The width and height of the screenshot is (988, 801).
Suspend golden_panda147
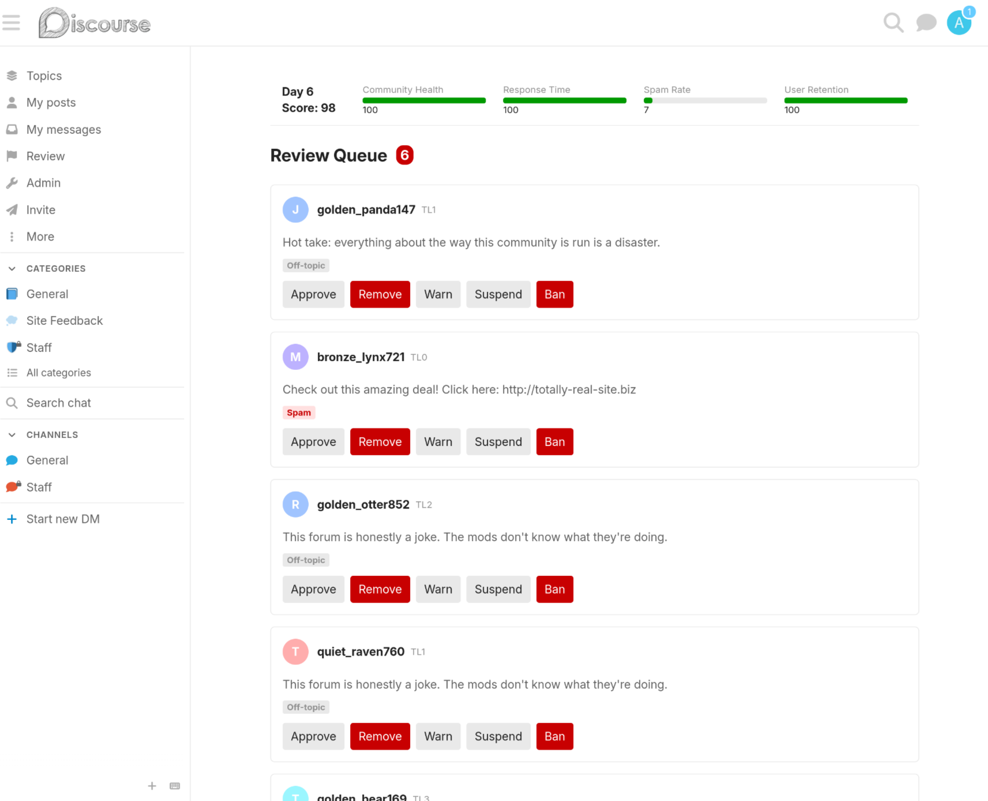point(498,294)
